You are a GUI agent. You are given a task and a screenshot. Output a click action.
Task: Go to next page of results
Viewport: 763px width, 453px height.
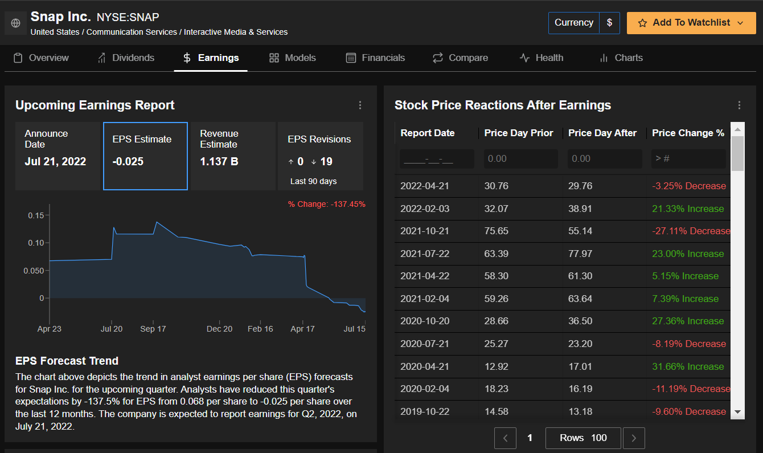634,438
